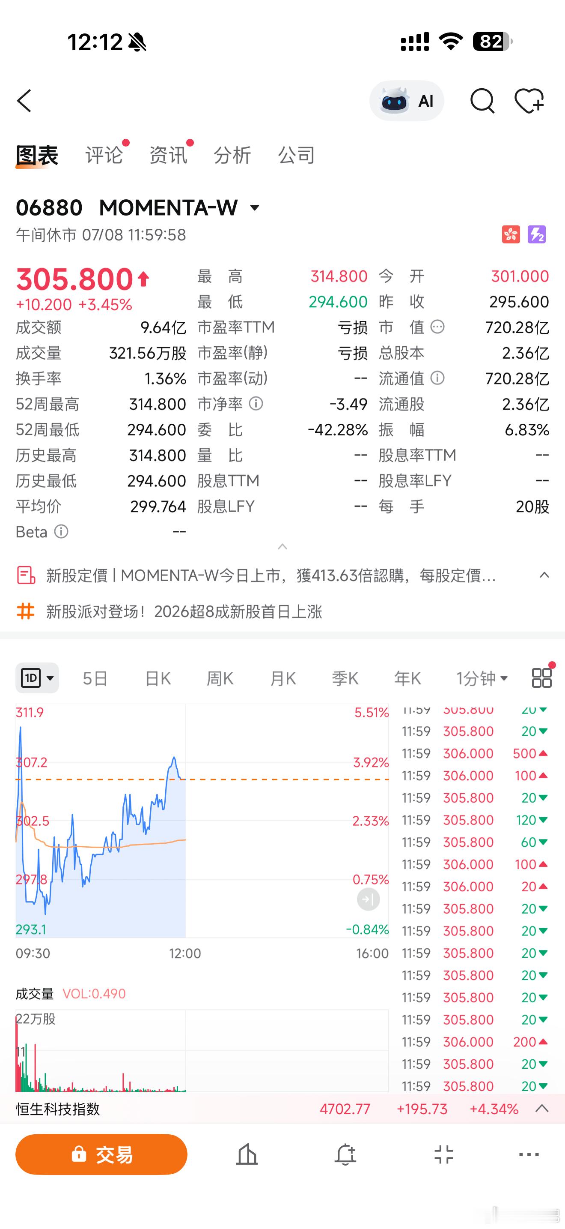Image resolution: width=565 pixels, height=1229 pixels.
Task: Select the 季K chart period
Action: [x=345, y=678]
